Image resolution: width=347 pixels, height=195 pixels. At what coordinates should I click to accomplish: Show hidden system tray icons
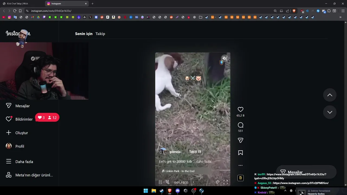tap(285, 191)
